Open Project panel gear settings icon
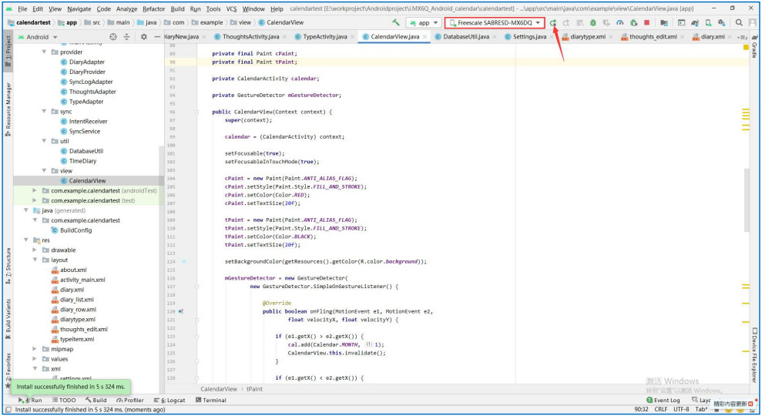 pyautogui.click(x=144, y=37)
